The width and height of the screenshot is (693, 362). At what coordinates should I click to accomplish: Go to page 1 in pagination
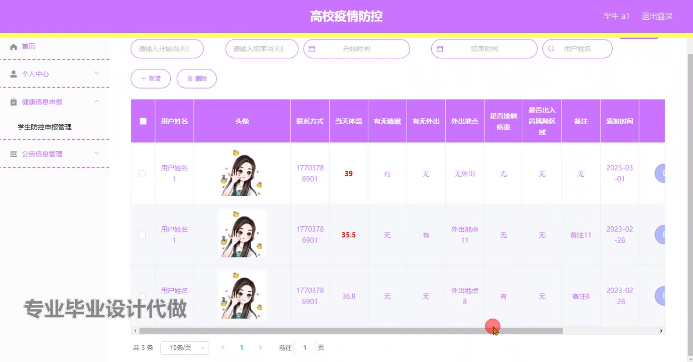(242, 348)
